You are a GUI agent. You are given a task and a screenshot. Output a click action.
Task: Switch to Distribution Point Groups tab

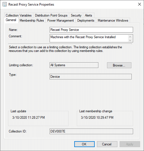tap(51, 15)
